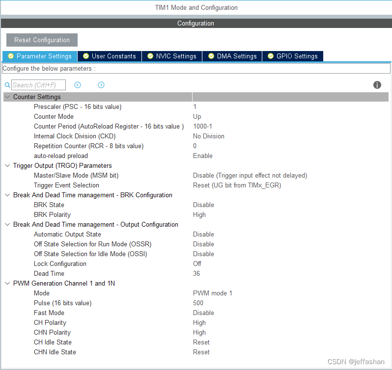Collapse Trigger Output (TRGO) Parameters section

(x=7, y=165)
